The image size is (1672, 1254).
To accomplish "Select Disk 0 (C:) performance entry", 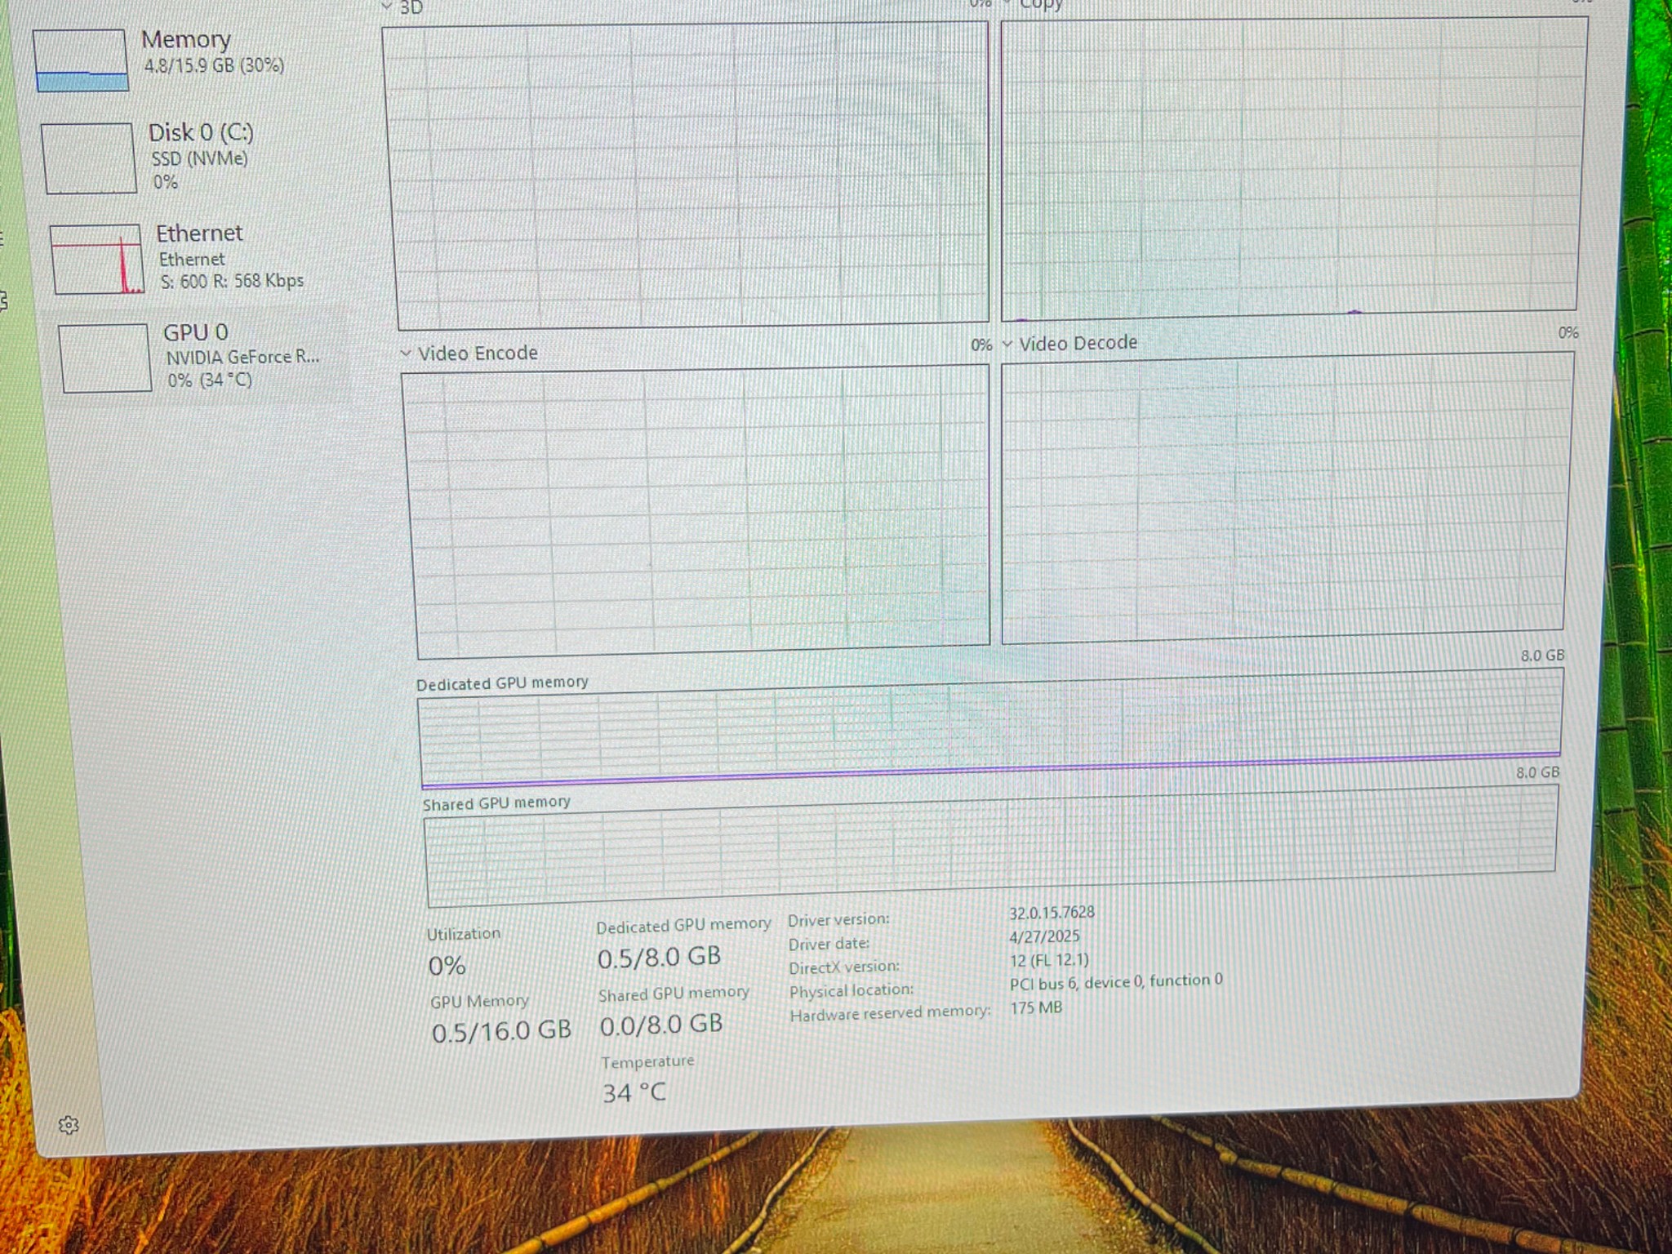I will [x=201, y=132].
